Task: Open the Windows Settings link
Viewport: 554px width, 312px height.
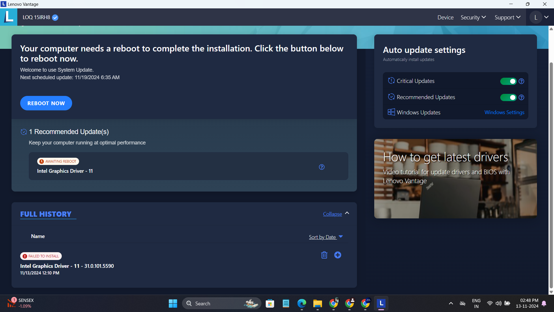Action: [504, 112]
